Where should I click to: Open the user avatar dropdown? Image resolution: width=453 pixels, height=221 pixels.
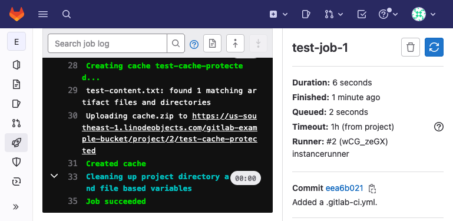click(424, 14)
